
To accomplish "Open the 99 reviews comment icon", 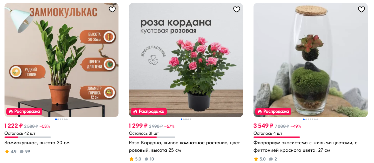I will [x=25, y=151].
